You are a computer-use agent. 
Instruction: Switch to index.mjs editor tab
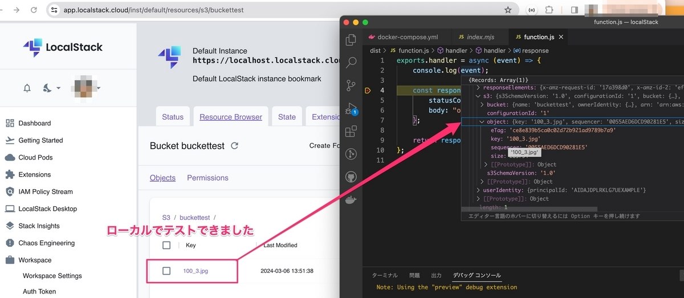[479, 37]
